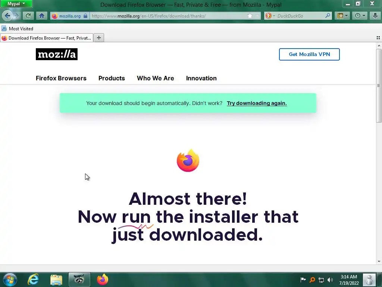Open the Firefox Browsers menu
382x287 pixels.
[x=61, y=78]
